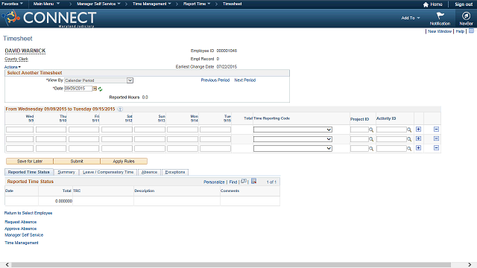This screenshot has height=268, width=477.
Task: Click the Wed 9/9 hours field in first row
Action: point(20,130)
